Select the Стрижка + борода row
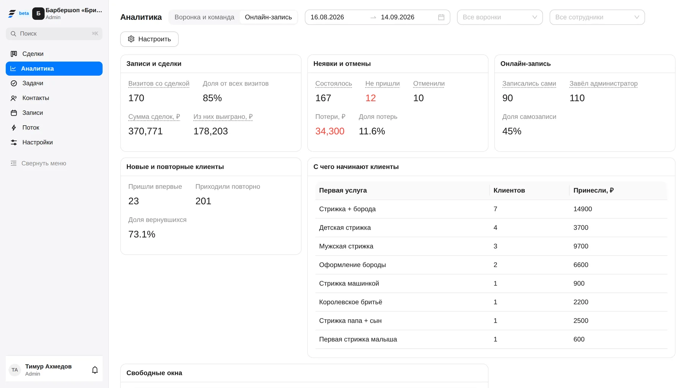This screenshot has width=687, height=388. [x=491, y=209]
